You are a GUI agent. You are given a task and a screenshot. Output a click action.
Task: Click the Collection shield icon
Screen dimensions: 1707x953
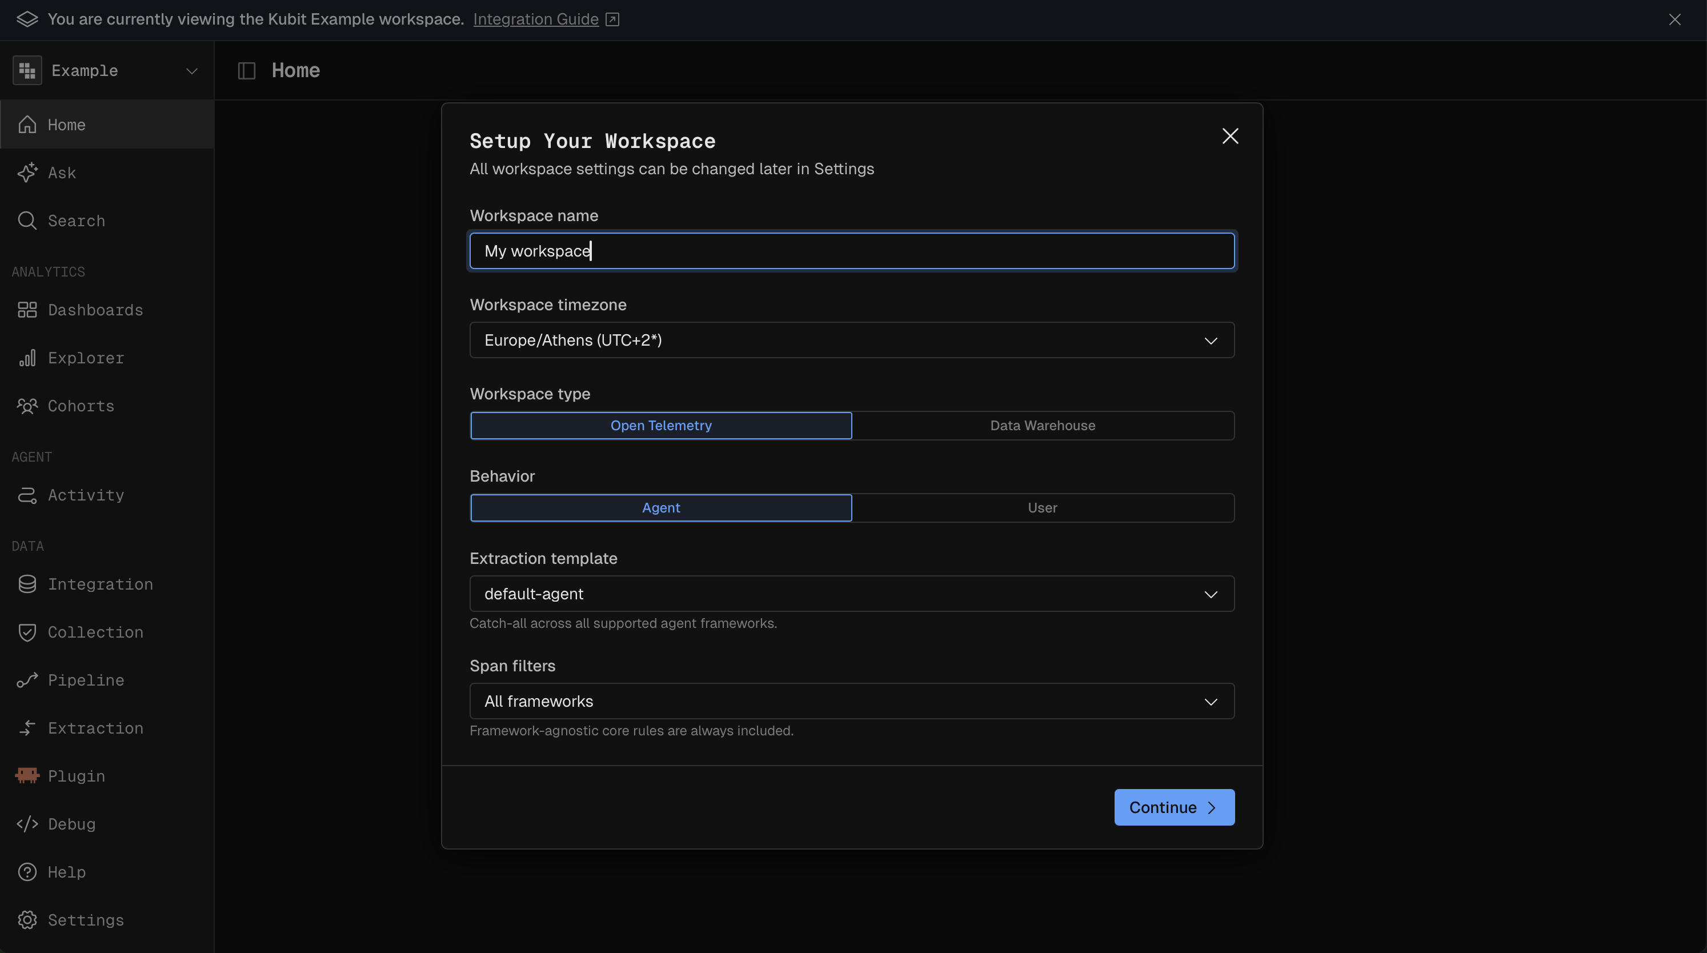click(27, 632)
